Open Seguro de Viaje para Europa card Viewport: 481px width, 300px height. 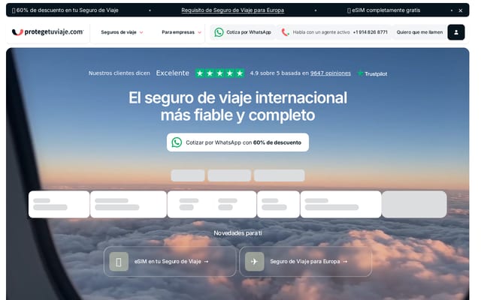click(x=306, y=262)
